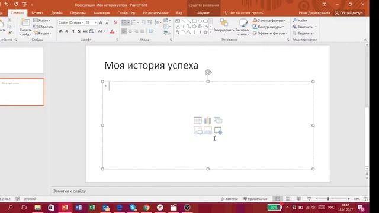The height and width of the screenshot is (213, 379).
Task: Start slideshow from Quick Access toolbar
Action: (x=24, y=4)
